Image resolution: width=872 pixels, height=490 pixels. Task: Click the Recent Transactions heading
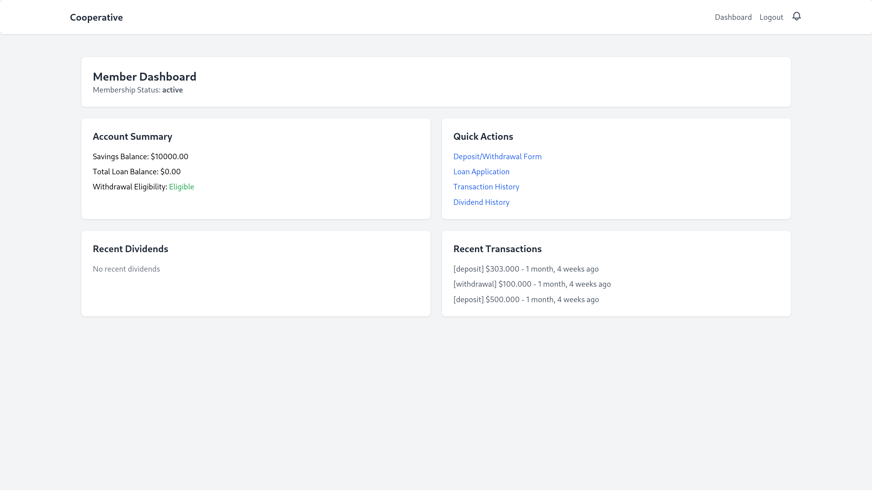coord(497,249)
